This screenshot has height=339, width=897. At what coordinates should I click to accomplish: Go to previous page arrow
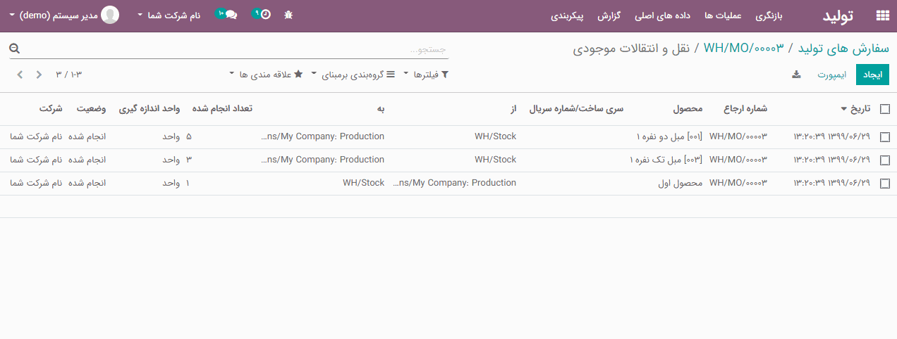[39, 75]
